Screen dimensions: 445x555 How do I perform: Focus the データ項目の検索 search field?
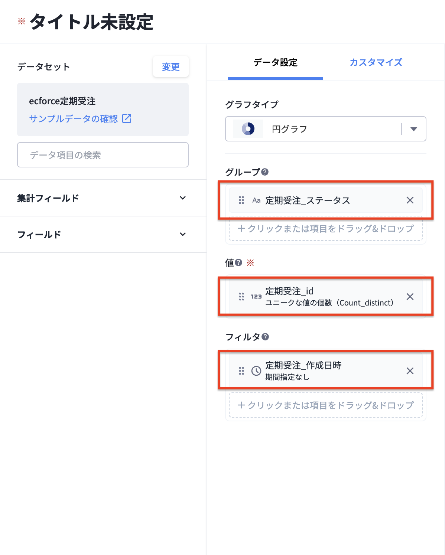103,155
